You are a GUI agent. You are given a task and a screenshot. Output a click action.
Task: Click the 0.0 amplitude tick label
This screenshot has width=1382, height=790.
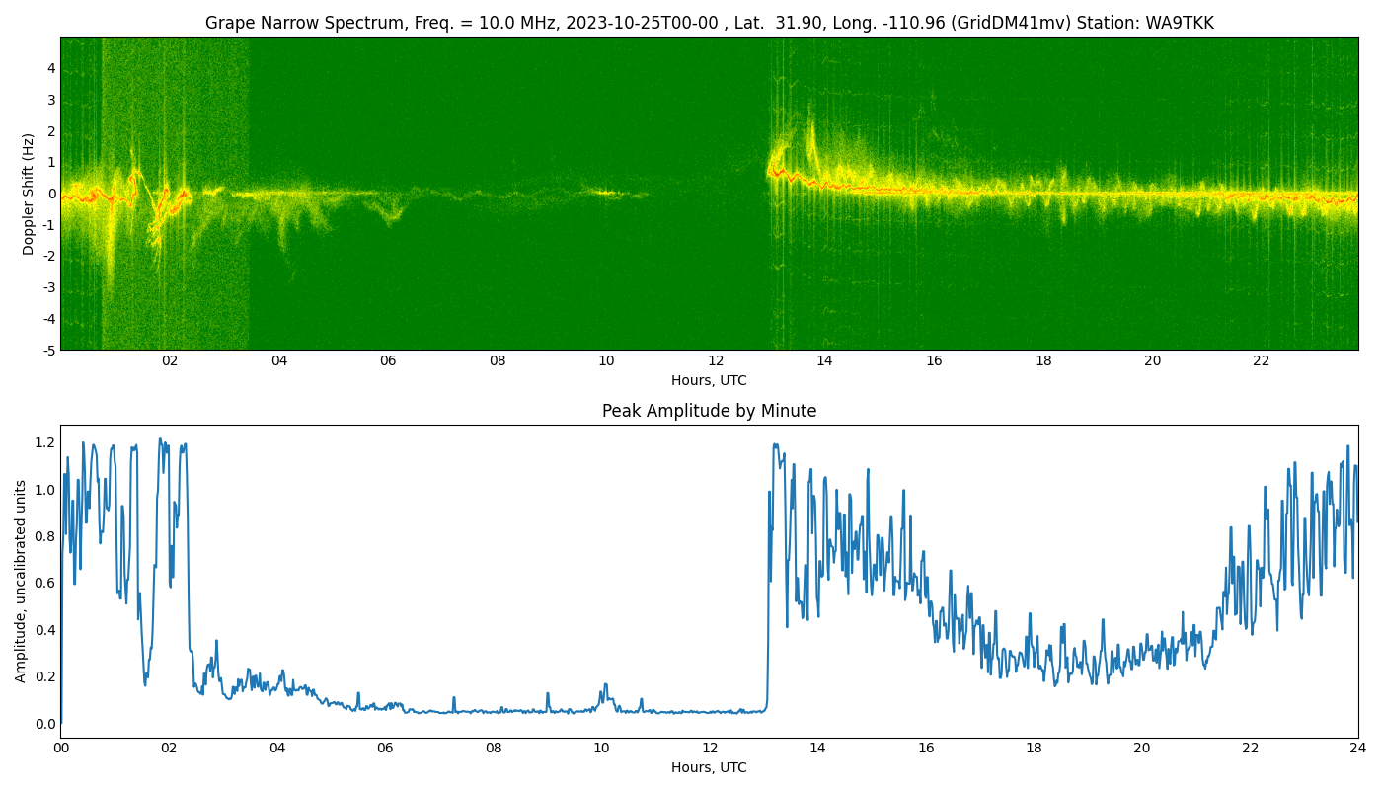point(45,724)
